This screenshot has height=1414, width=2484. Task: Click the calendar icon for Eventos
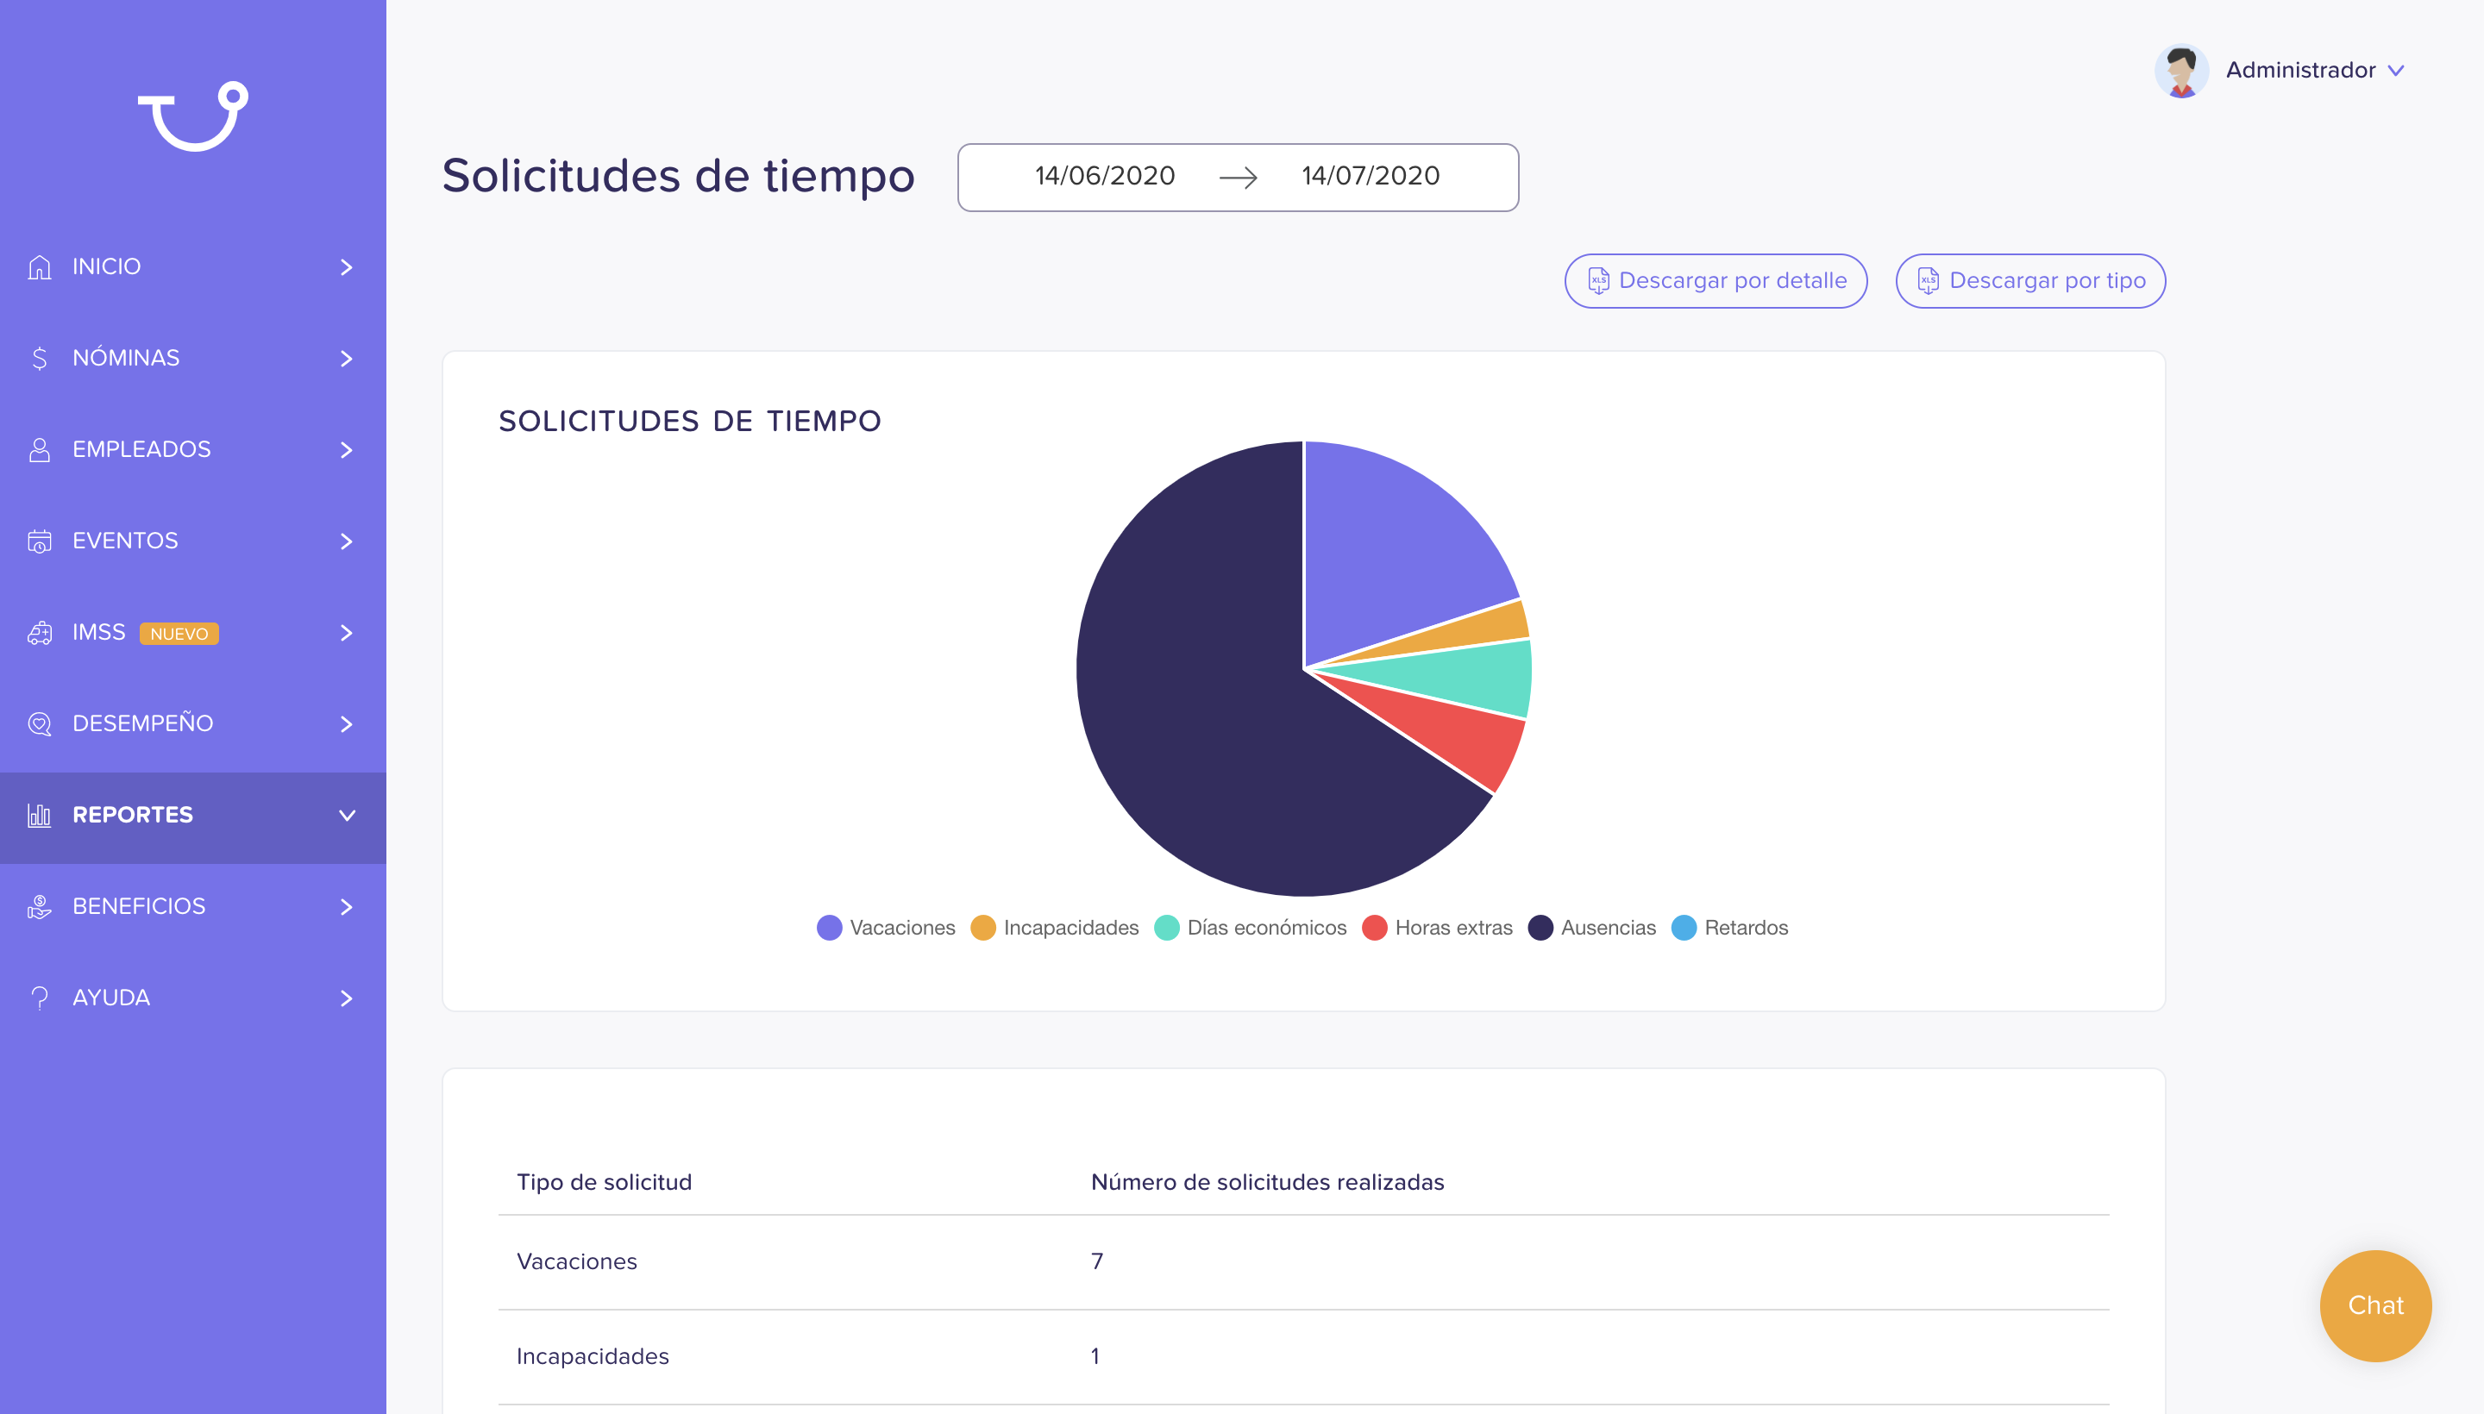click(x=39, y=541)
